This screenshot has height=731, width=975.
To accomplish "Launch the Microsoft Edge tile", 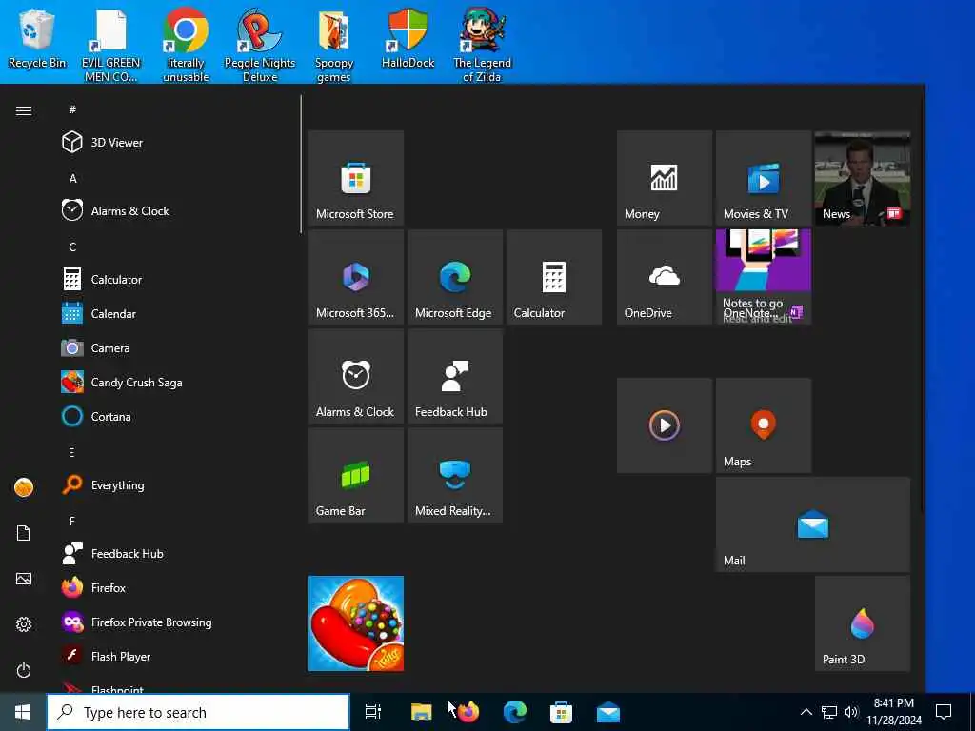I will (454, 277).
